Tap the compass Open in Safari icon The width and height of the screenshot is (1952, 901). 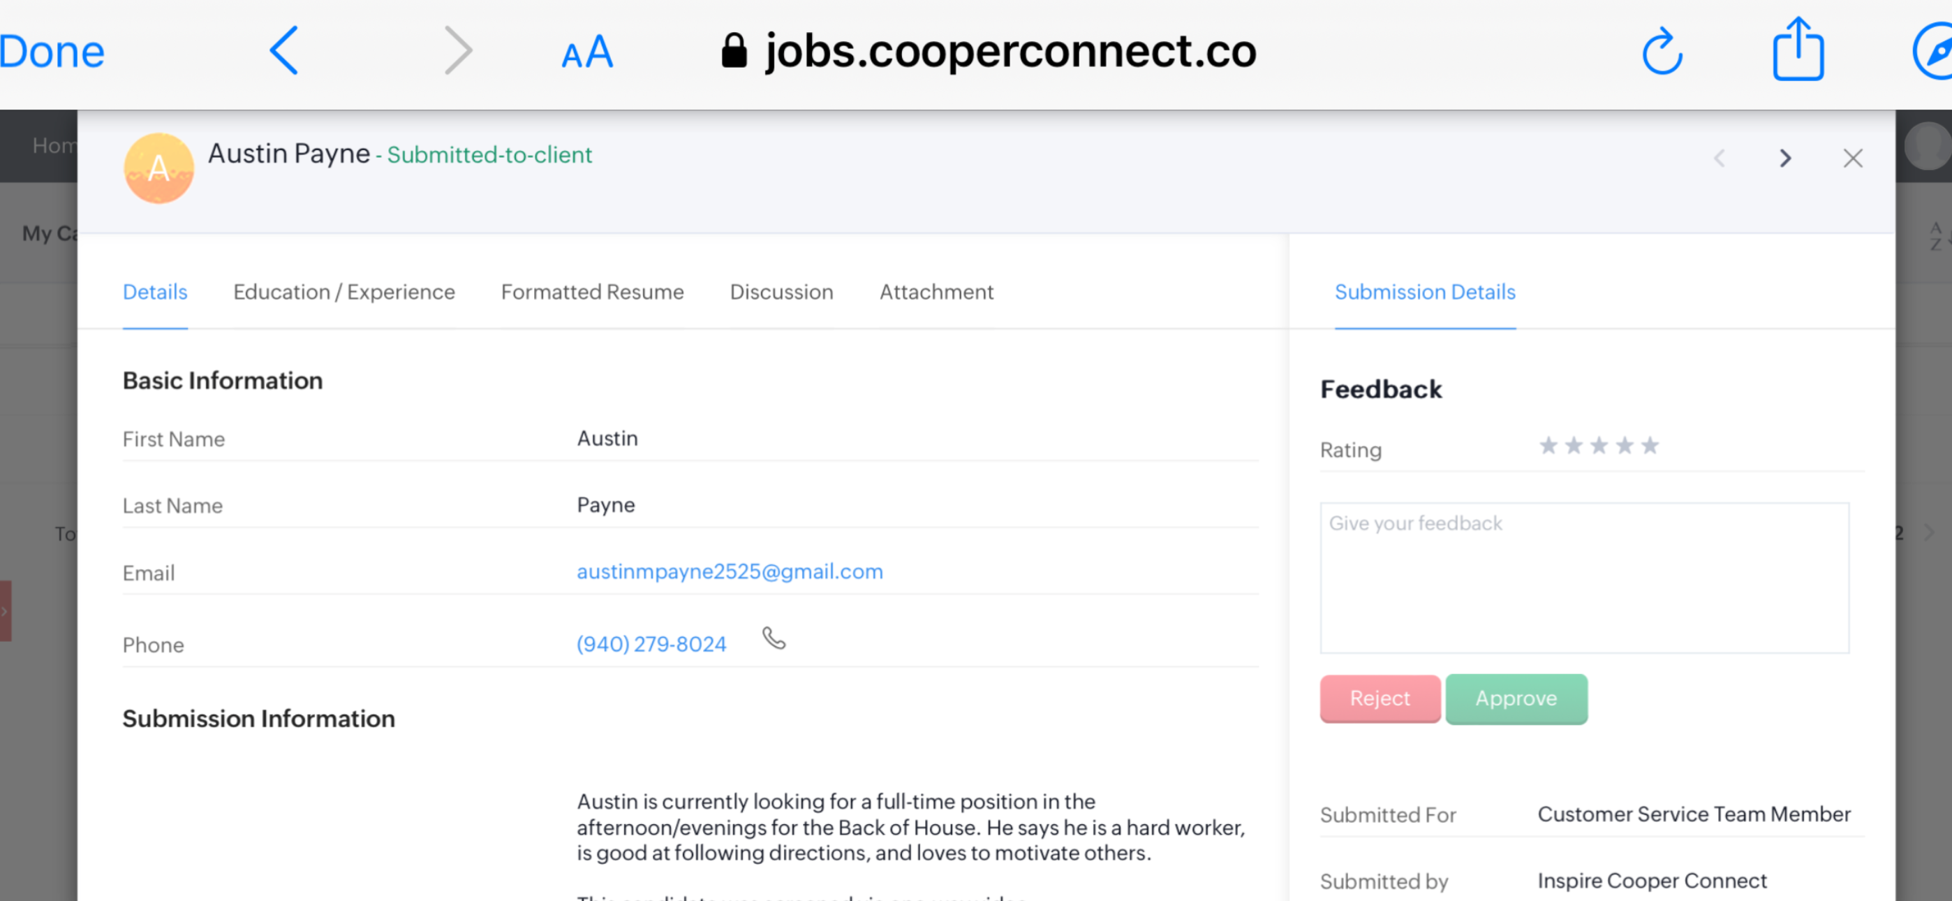(x=1932, y=52)
